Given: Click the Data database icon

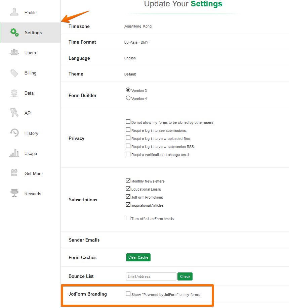Looking at the screenshot, I should (x=14, y=93).
